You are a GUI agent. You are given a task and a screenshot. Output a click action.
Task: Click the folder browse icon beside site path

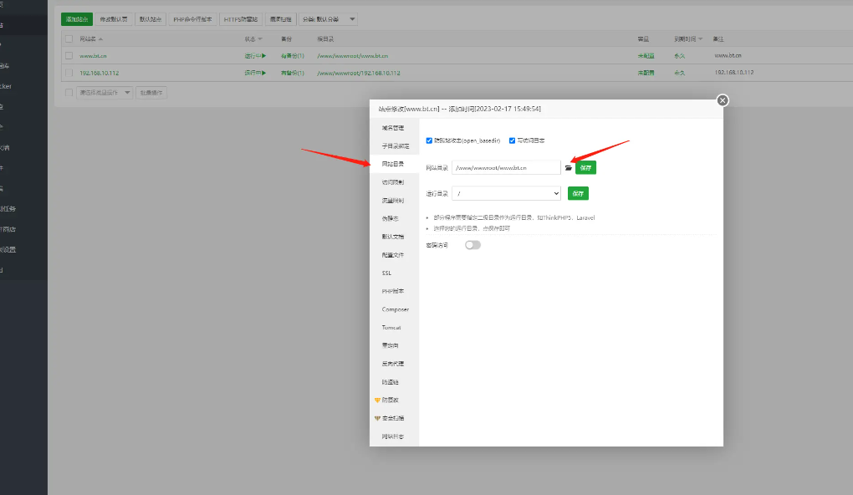(568, 168)
